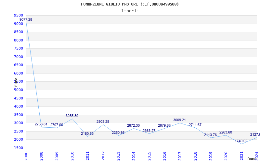Image resolution: width=260 pixels, height=162 pixels.
Task: Click the 2012 x-axis year label
Action: click(103, 156)
